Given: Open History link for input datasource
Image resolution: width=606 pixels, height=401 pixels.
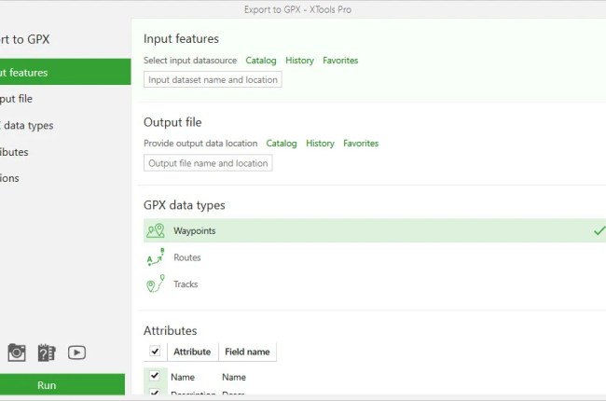Looking at the screenshot, I should click(x=299, y=61).
